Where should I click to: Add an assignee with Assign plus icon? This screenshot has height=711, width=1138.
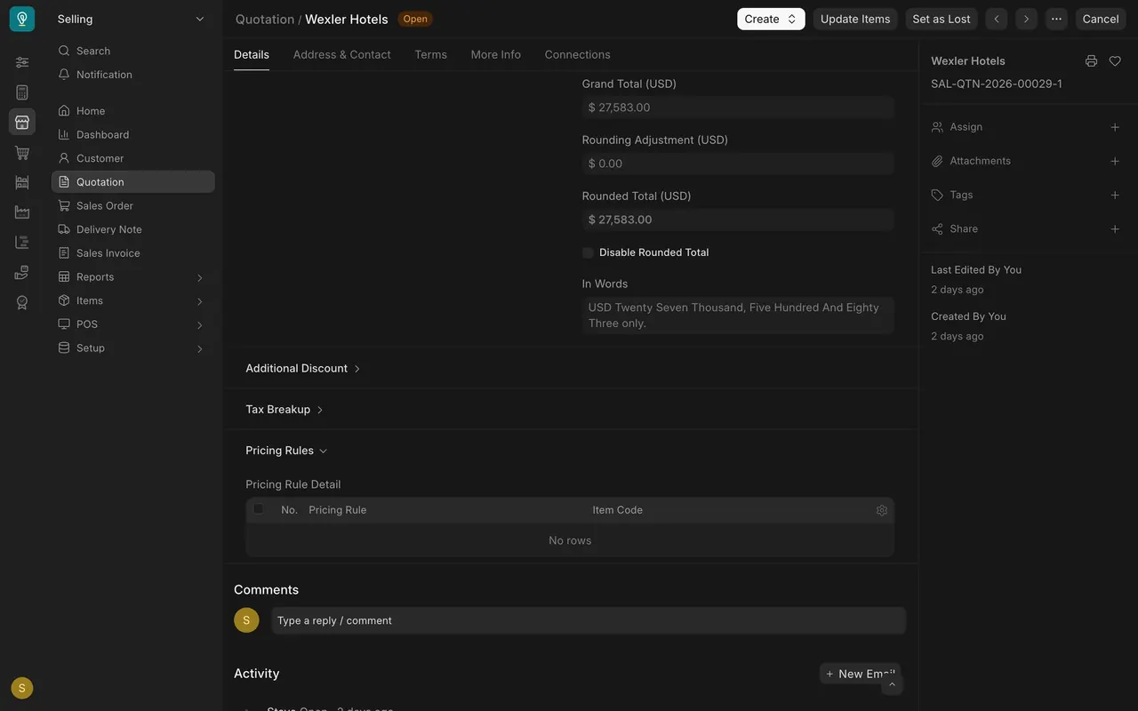pos(1115,127)
